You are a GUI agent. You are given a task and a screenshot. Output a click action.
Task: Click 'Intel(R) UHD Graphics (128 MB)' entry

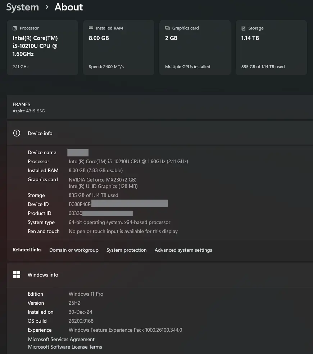(x=103, y=187)
